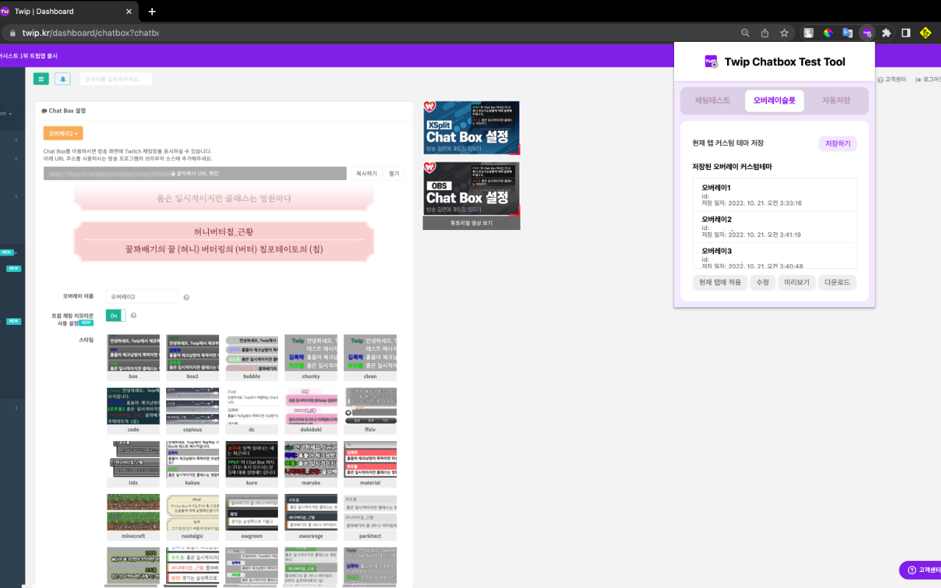Bookmark this page with the star icon

784,33
